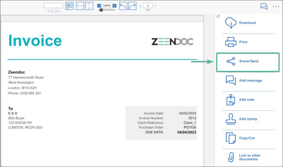Open the Share/Send option
The height and width of the screenshot is (167, 283).
click(248, 62)
